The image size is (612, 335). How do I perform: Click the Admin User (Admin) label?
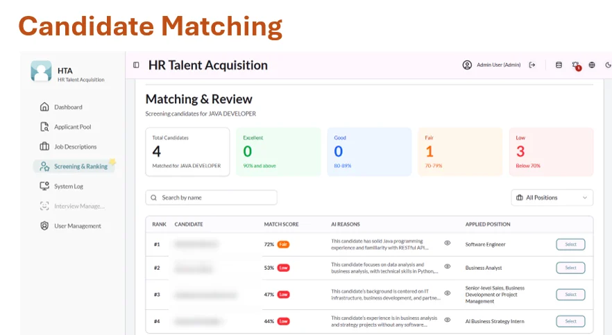498,65
